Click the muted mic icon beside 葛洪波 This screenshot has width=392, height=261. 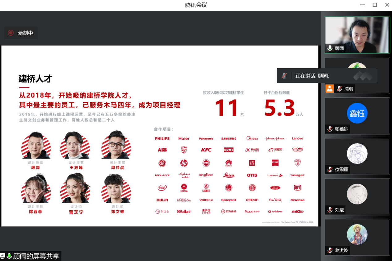(330, 250)
